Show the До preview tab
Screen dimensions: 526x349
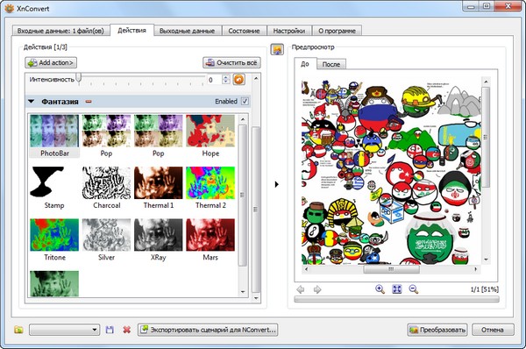pyautogui.click(x=304, y=64)
